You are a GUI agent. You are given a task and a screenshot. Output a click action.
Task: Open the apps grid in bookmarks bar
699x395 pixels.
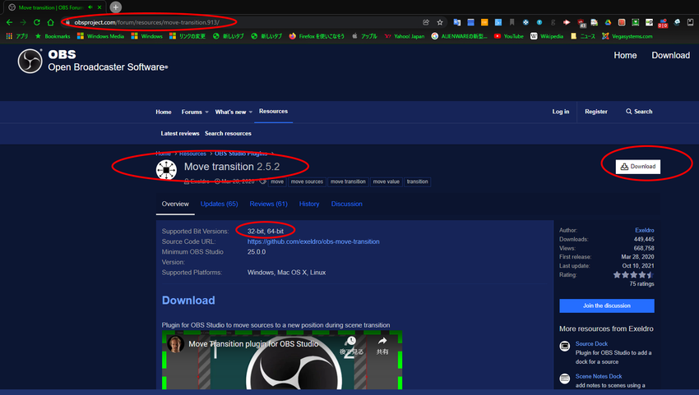click(9, 36)
